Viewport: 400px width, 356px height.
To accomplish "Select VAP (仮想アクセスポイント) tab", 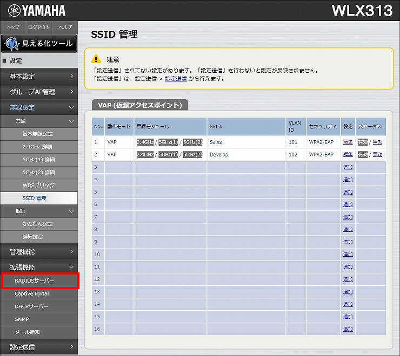I will (140, 105).
